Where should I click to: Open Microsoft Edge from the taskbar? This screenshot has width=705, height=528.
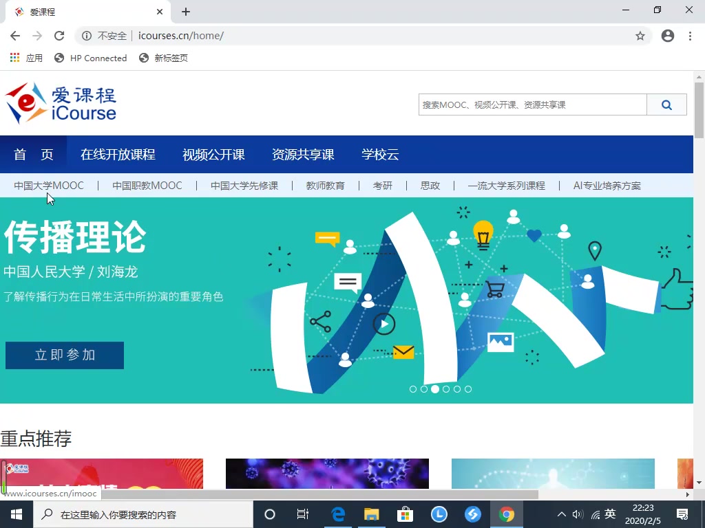(337, 514)
